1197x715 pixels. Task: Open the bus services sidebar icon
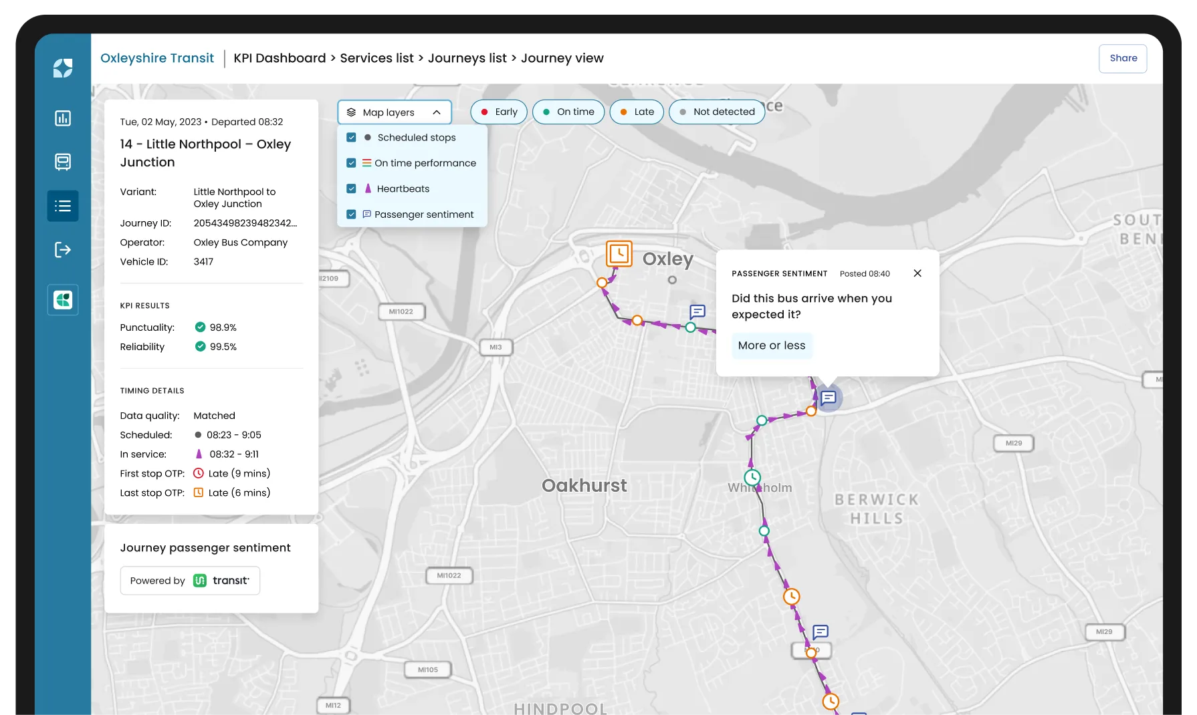pos(63,162)
